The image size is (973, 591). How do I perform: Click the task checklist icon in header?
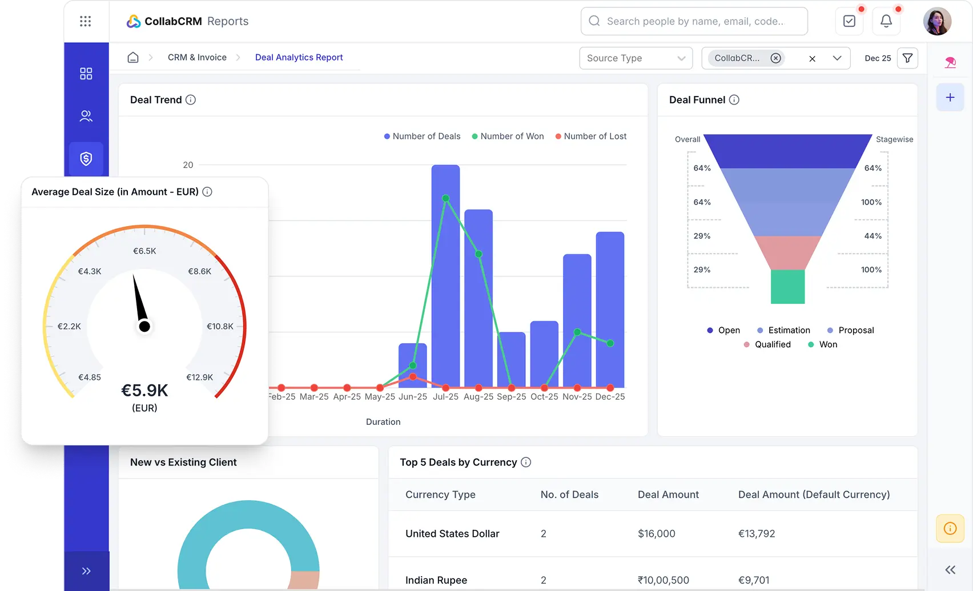tap(849, 21)
